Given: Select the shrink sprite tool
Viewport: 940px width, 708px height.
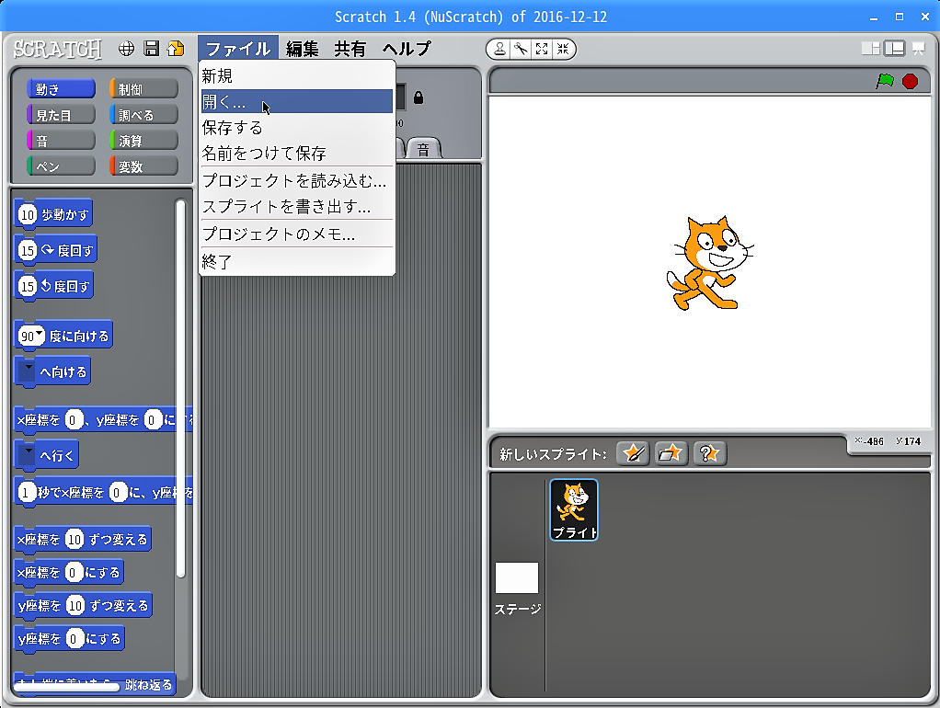Looking at the screenshot, I should click(x=562, y=49).
